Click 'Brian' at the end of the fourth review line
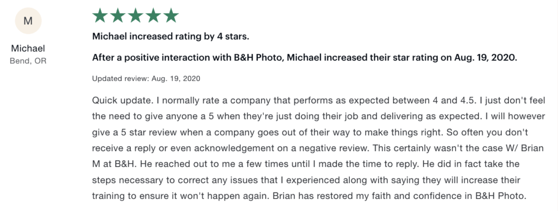 (x=533, y=148)
